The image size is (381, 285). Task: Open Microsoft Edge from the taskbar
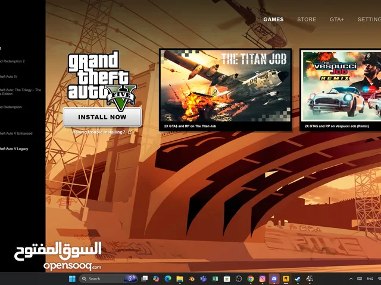pos(168,278)
